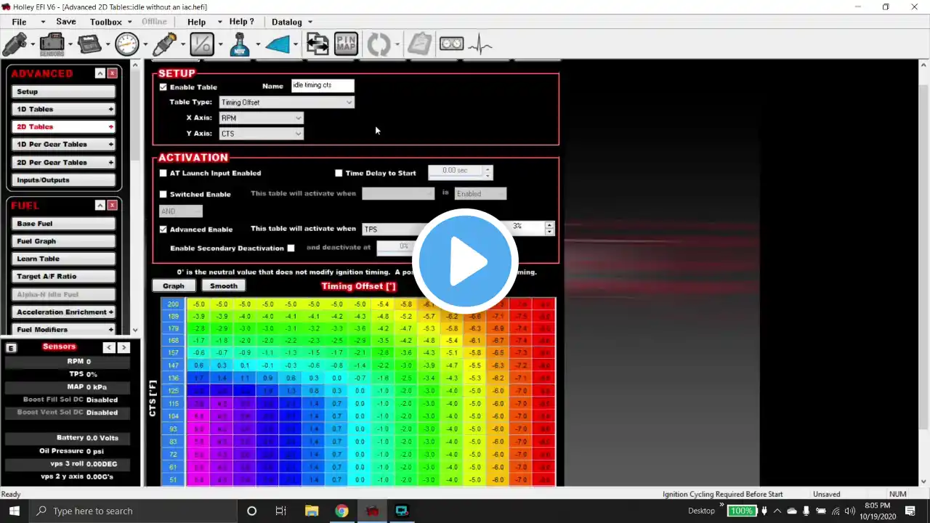Toggle the Enable Table checkbox

point(163,87)
